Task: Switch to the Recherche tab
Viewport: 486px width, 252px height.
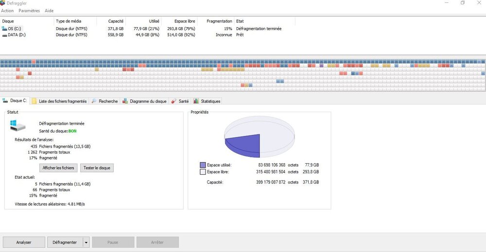Action: (x=105, y=101)
